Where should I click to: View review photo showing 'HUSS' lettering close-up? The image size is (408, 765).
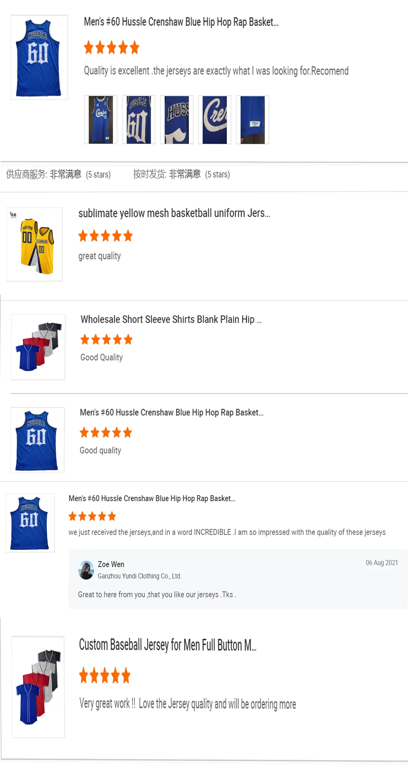tap(177, 120)
